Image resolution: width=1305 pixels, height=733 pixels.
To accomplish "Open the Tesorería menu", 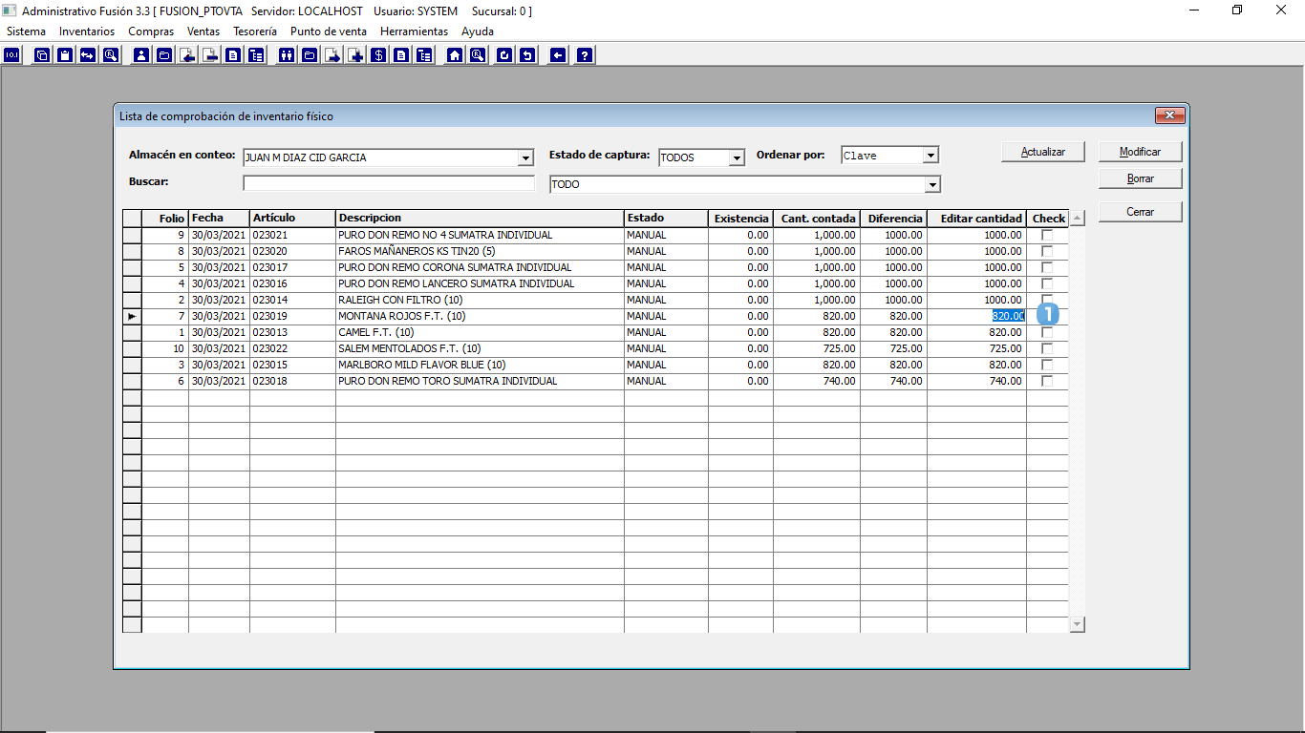I will [x=255, y=31].
